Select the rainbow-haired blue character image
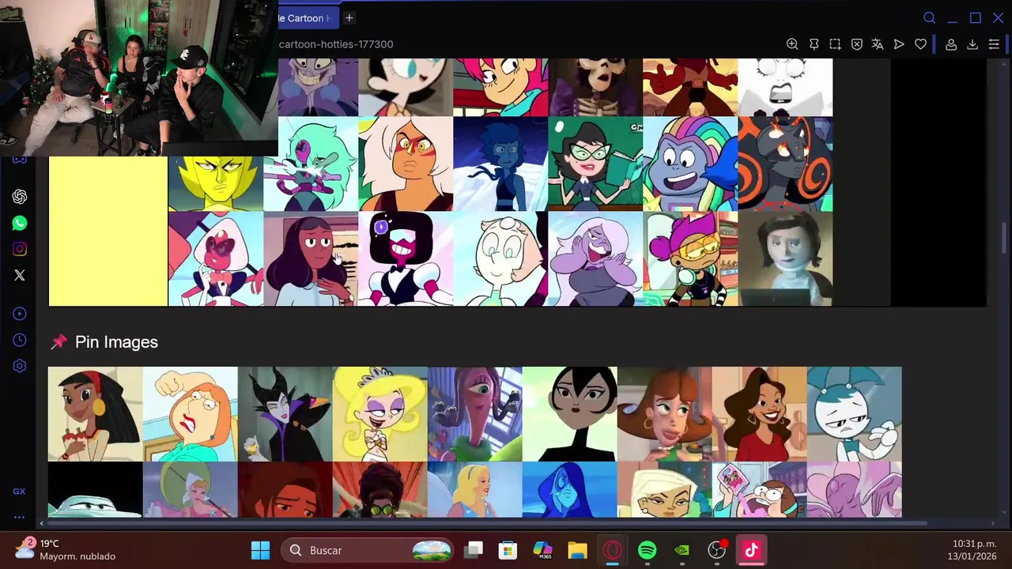Image resolution: width=1012 pixels, height=569 pixels. click(x=690, y=164)
